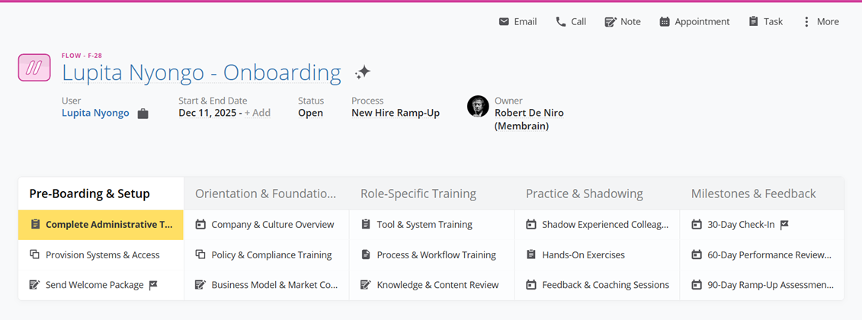Viewport: 862px width, 320px height.
Task: Click the Note pencil icon
Action: pyautogui.click(x=610, y=22)
